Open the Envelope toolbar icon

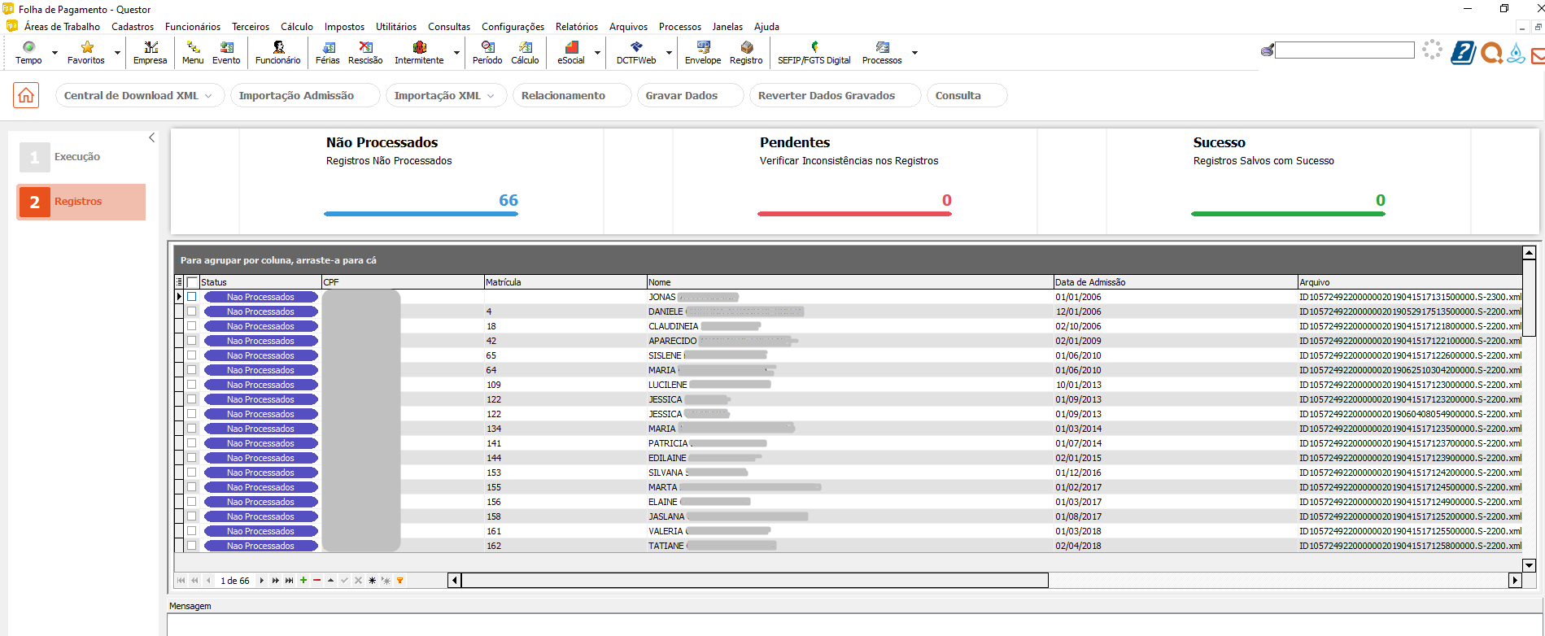click(x=703, y=53)
